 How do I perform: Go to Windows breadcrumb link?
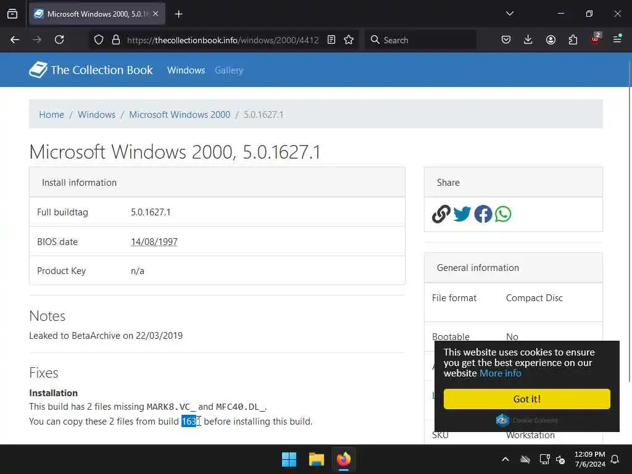[97, 114]
